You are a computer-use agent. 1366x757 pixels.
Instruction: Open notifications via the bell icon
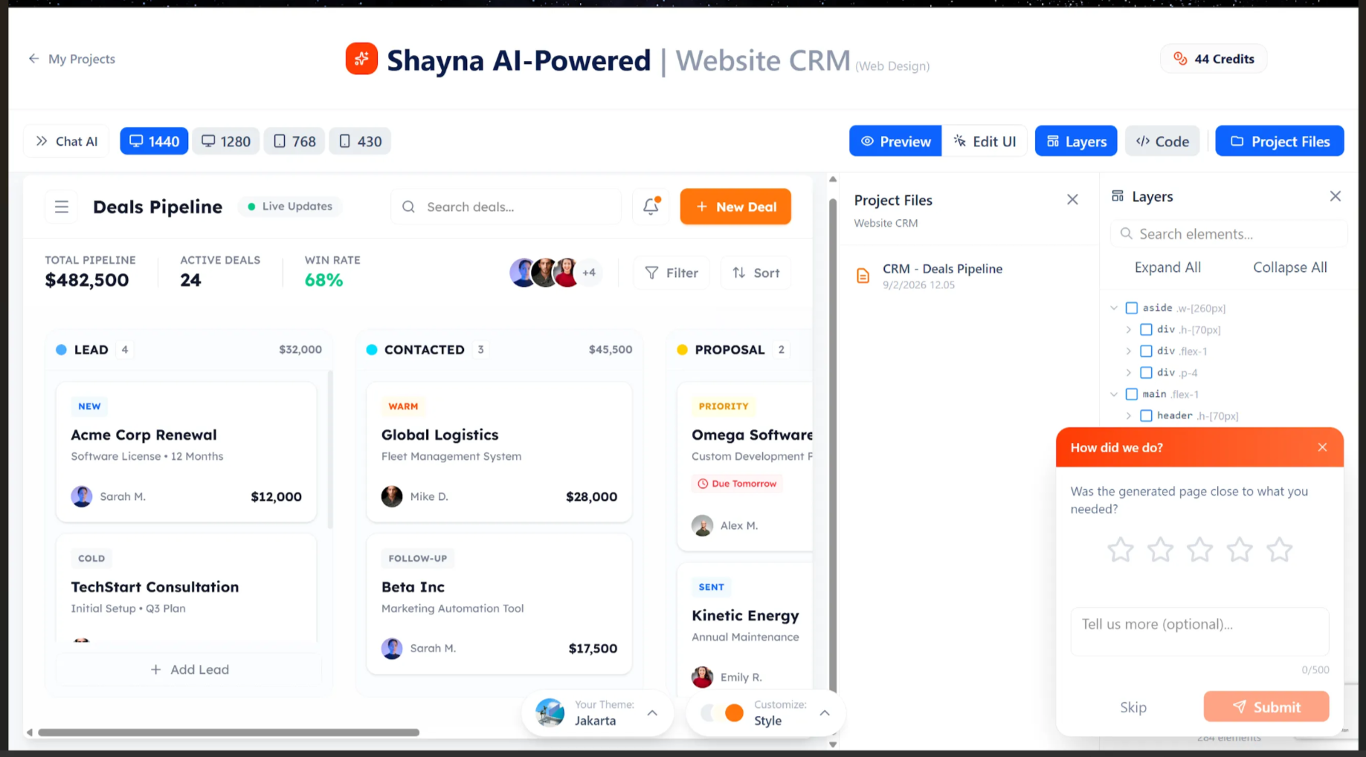pyautogui.click(x=650, y=207)
